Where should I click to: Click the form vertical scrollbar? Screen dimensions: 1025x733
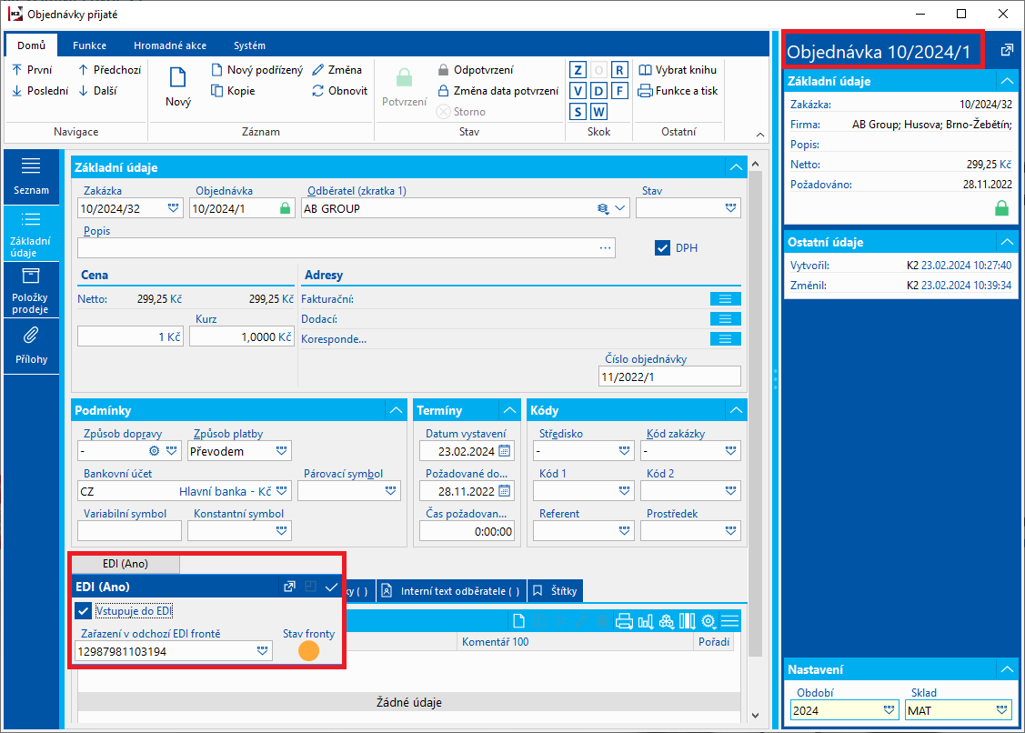755,414
